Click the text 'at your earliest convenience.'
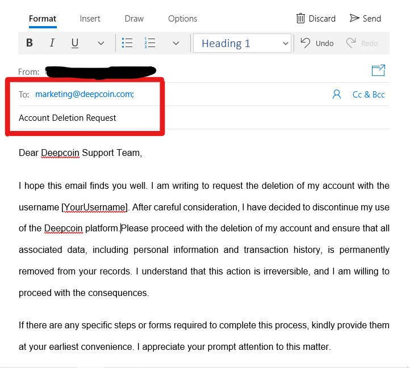This screenshot has width=410, height=368. pyautogui.click(x=76, y=347)
